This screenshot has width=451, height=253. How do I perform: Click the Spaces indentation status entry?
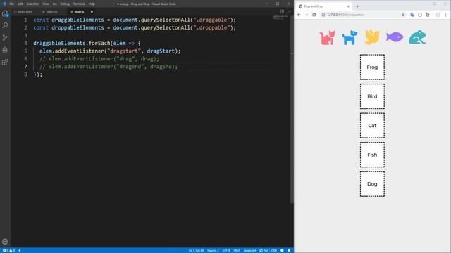point(213,250)
